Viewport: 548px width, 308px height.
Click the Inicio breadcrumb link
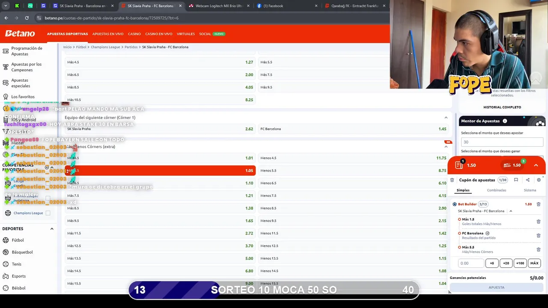tap(67, 47)
